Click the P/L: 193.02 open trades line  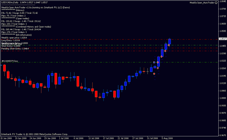click(x=21, y=21)
